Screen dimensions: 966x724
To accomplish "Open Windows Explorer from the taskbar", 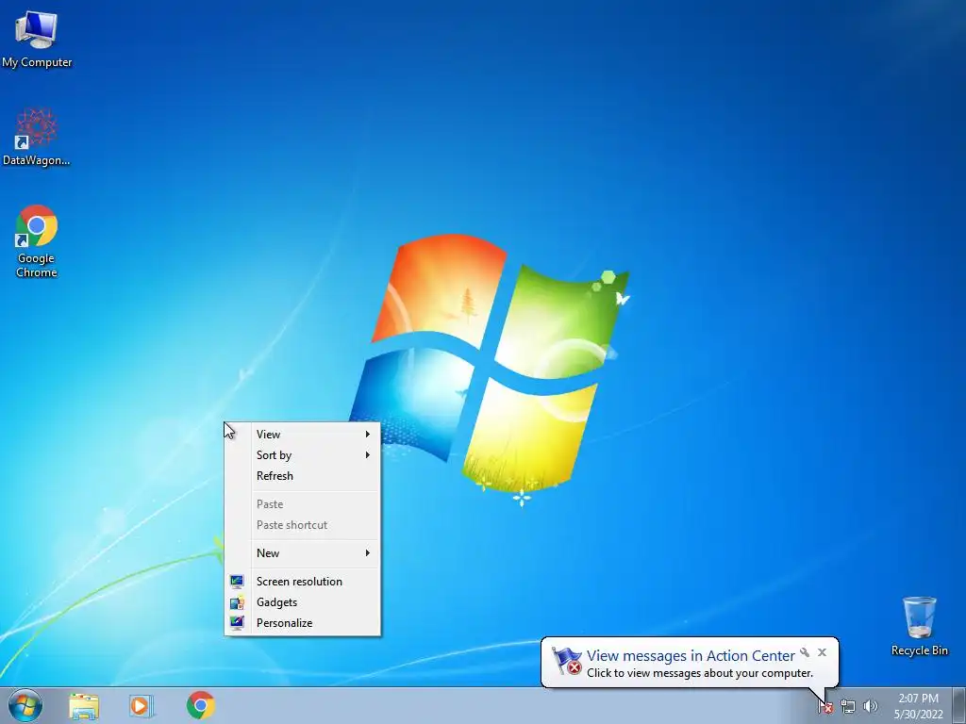I will pos(84,706).
